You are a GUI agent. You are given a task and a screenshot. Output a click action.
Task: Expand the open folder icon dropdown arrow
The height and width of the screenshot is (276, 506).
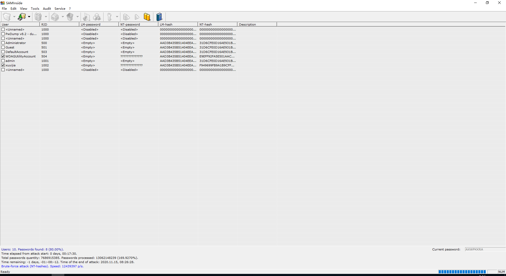[x=14, y=17]
